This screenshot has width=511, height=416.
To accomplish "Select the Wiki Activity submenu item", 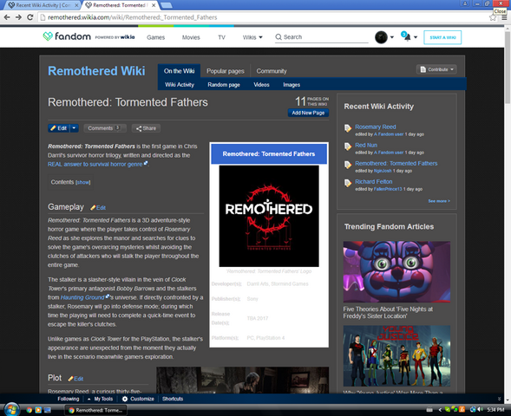I will pos(180,85).
